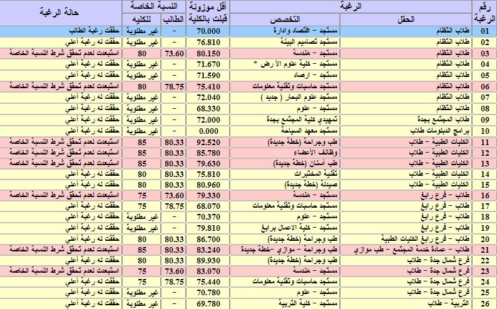Select the "برامج الدبلومات طلاب" field cell
Screen dimensions: 497x309
(x=406, y=130)
